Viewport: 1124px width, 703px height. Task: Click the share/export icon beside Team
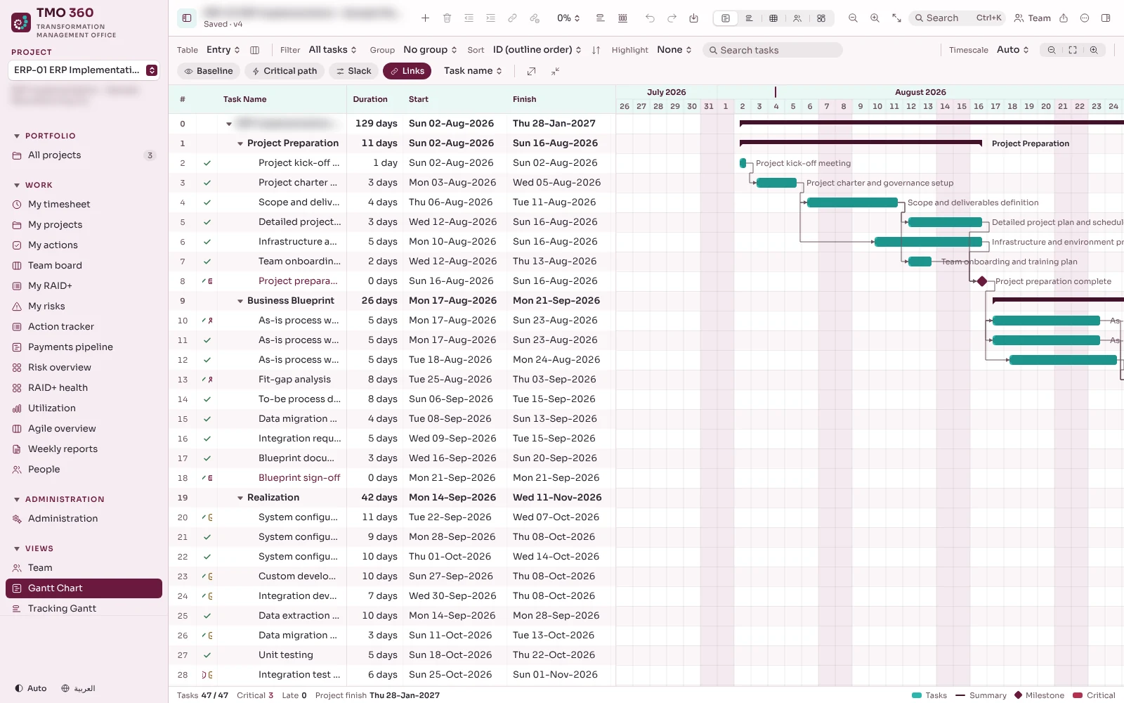pos(1064,18)
